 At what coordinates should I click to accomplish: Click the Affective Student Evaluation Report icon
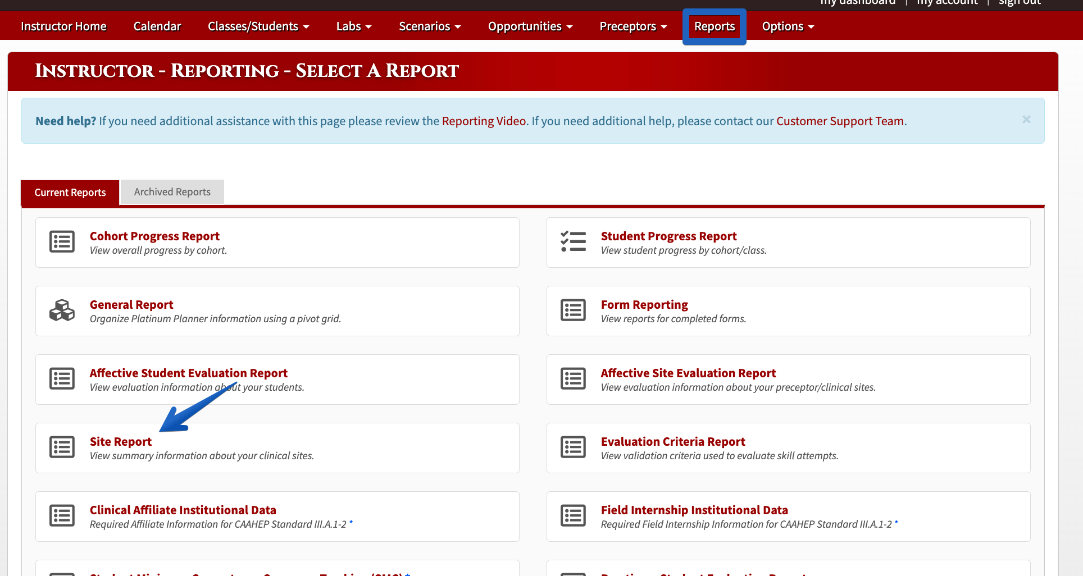pos(62,378)
